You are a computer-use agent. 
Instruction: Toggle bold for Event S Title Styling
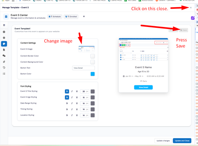point(67,91)
